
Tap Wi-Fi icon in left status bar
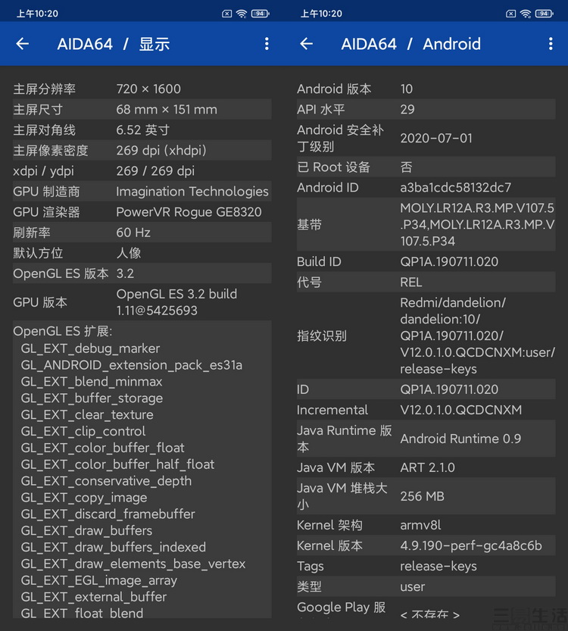(x=242, y=14)
